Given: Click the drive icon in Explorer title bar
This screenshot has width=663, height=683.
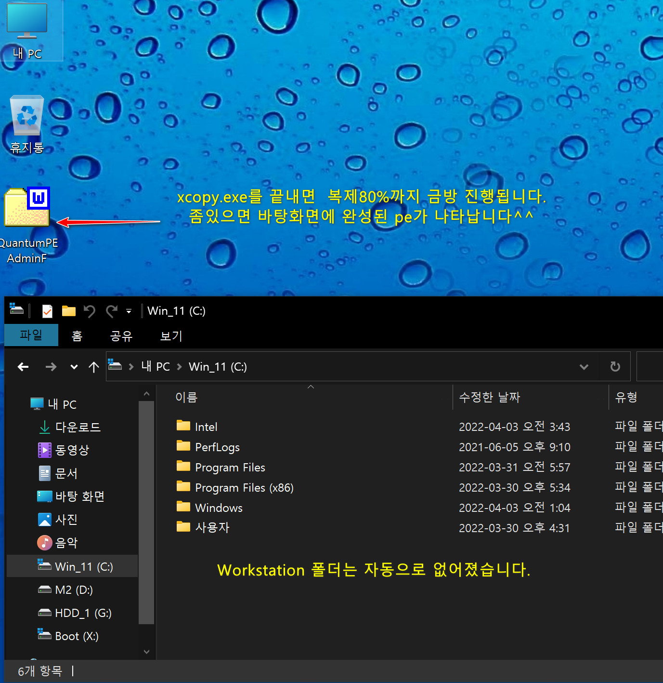Looking at the screenshot, I should [x=16, y=310].
